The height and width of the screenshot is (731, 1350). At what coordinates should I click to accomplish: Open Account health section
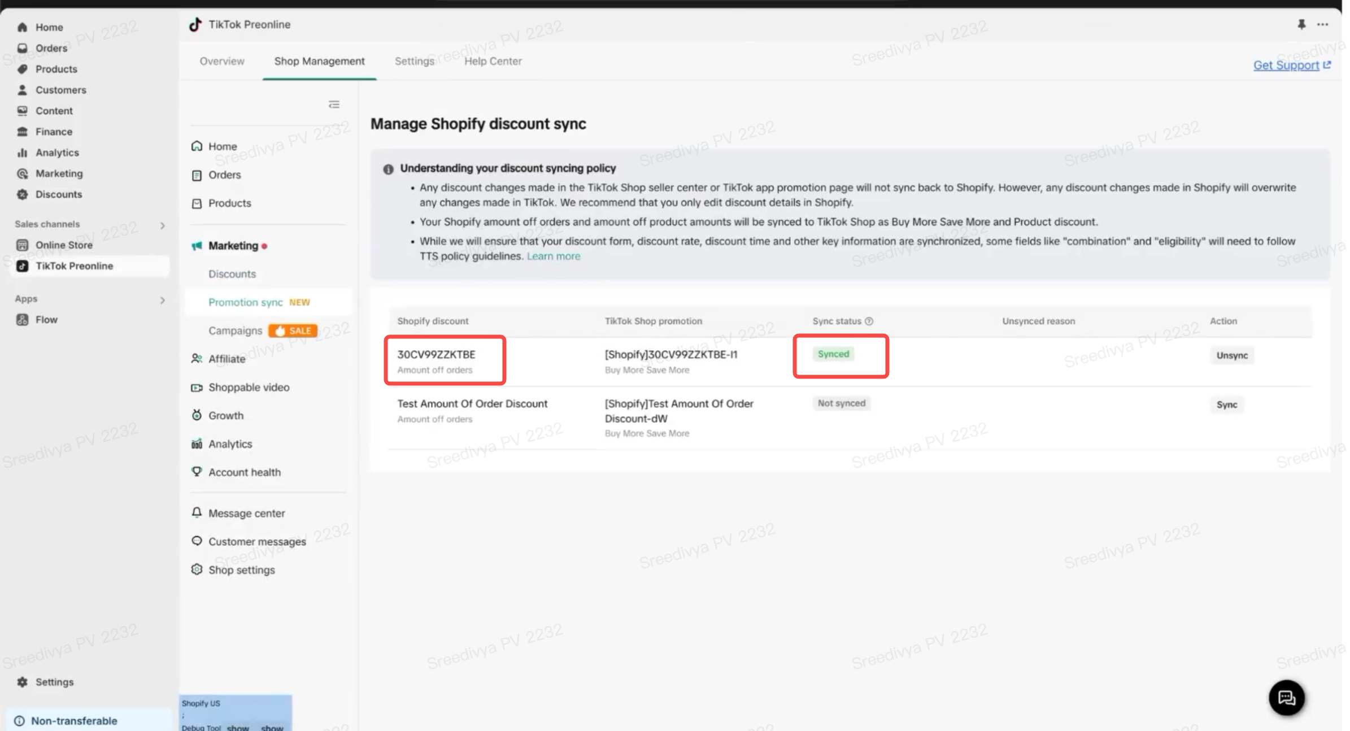[x=244, y=472]
